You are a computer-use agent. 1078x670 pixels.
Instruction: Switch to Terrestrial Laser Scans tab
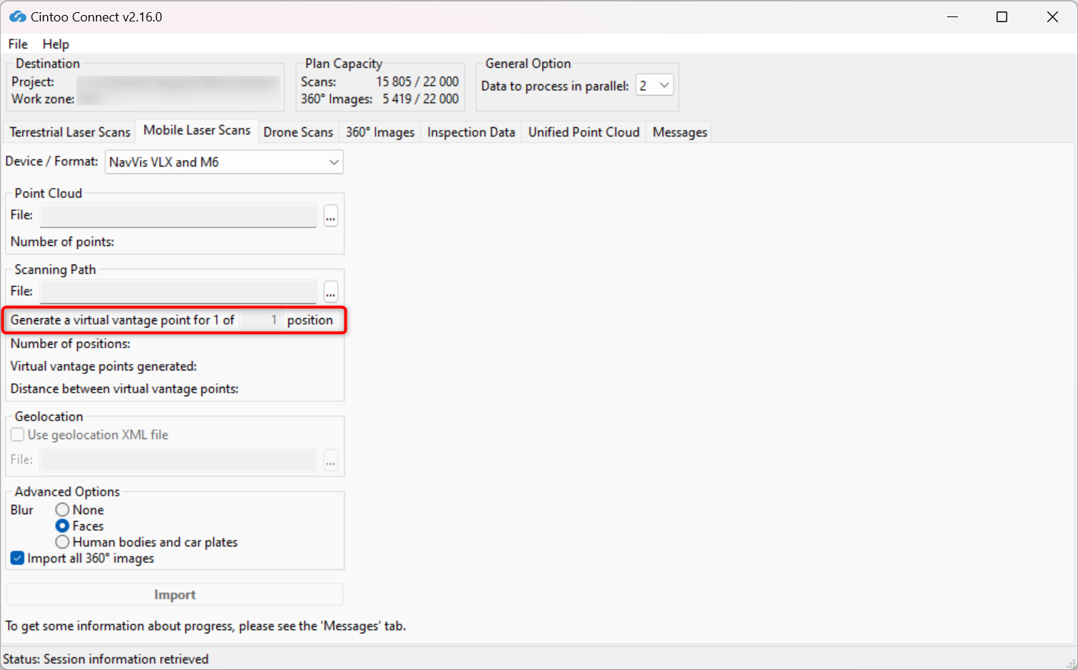[70, 132]
